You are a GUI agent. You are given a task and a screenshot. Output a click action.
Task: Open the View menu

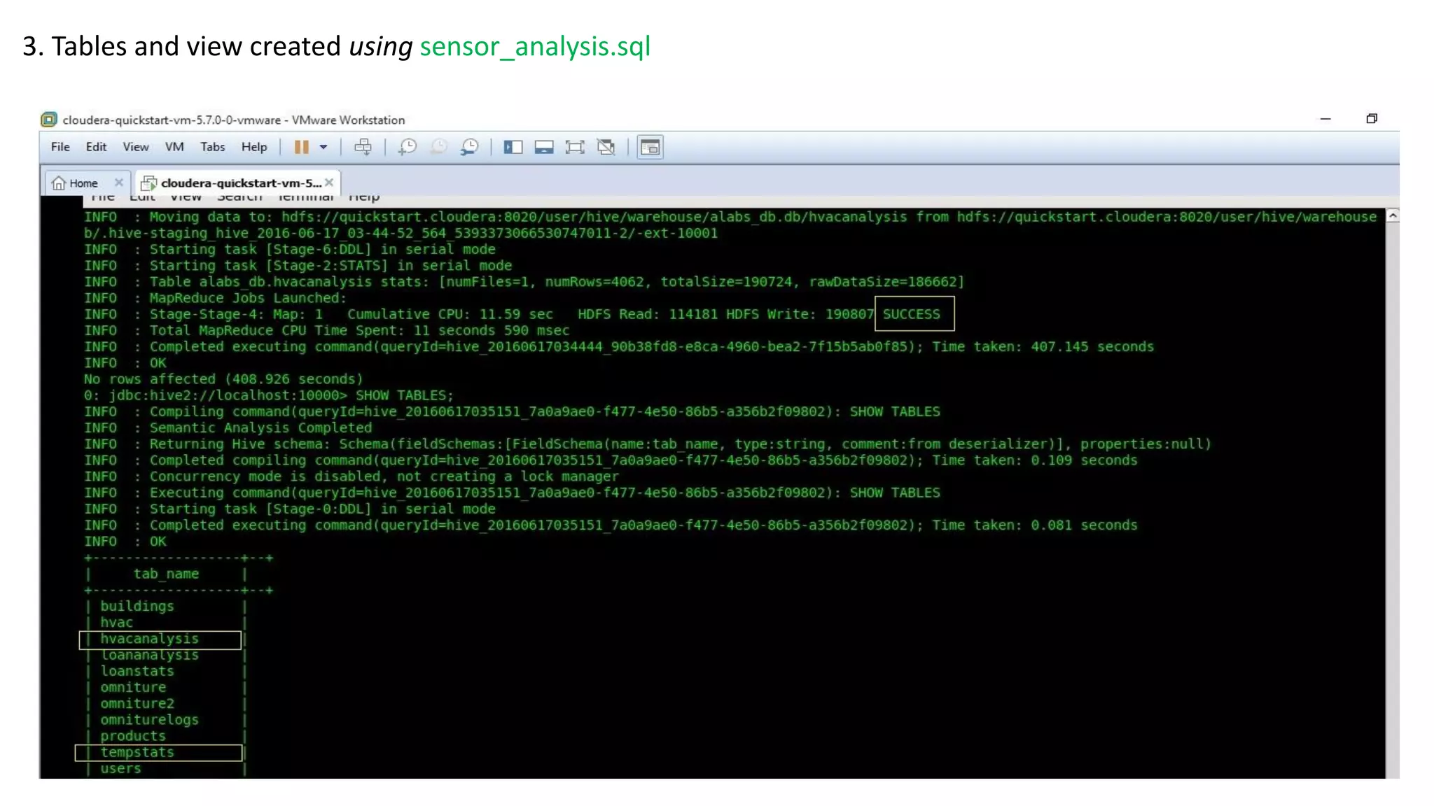coord(136,147)
